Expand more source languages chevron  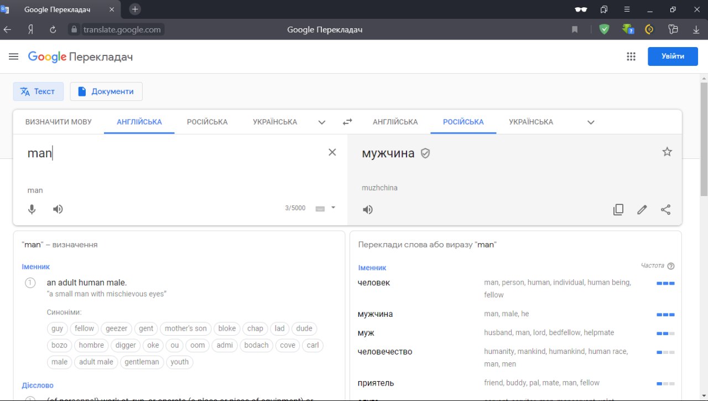click(322, 122)
